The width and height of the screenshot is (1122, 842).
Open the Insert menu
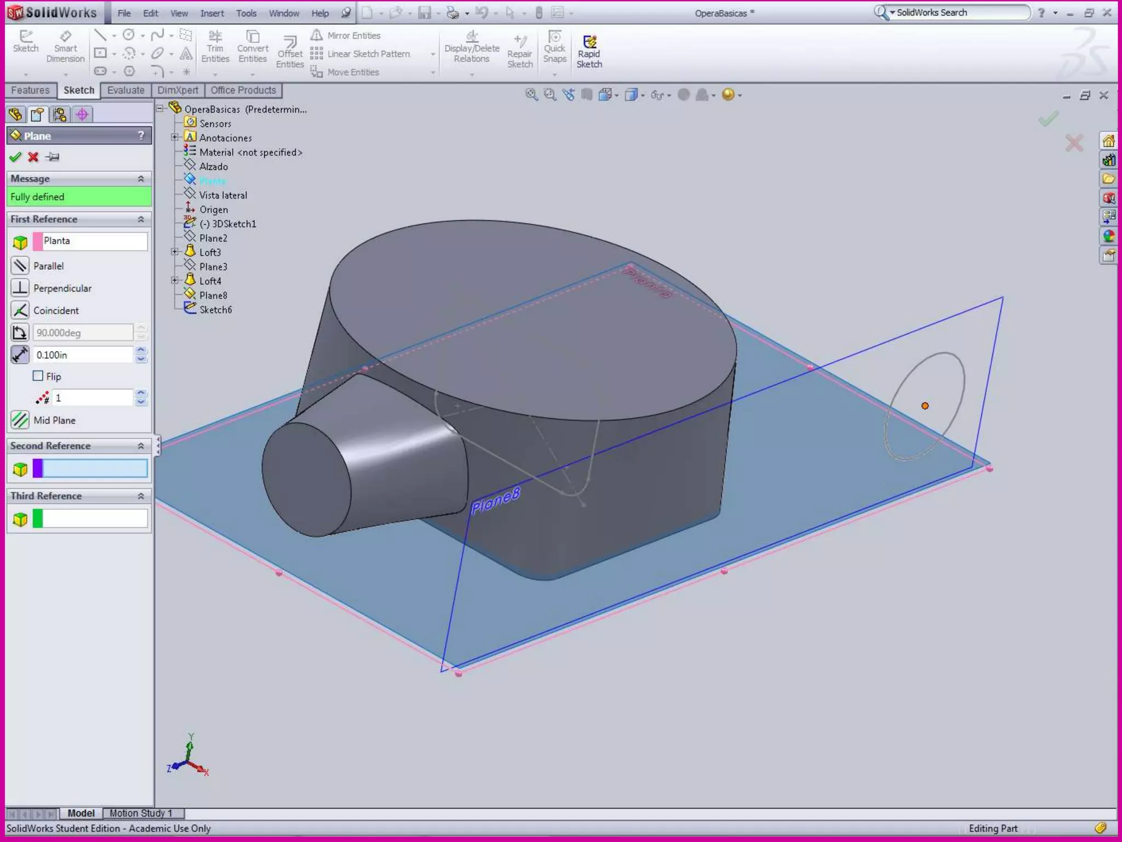coord(211,13)
